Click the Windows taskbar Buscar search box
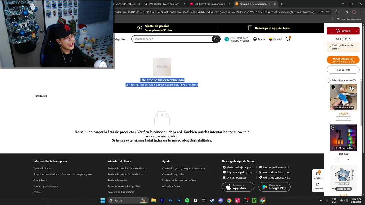The image size is (365, 205). pyautogui.click(x=128, y=200)
